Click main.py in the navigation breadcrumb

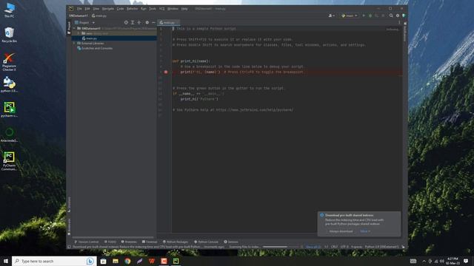99,16
